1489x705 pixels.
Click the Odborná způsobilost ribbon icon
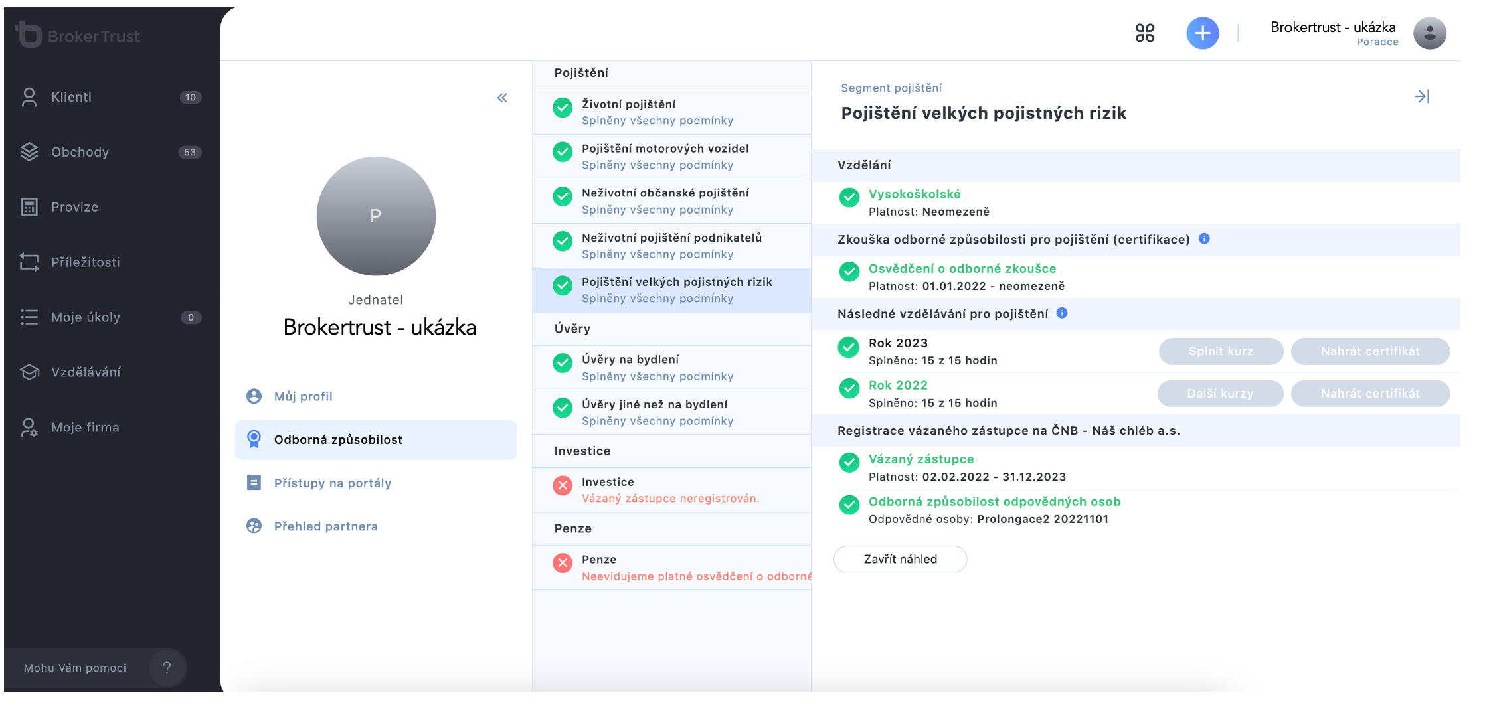[254, 439]
